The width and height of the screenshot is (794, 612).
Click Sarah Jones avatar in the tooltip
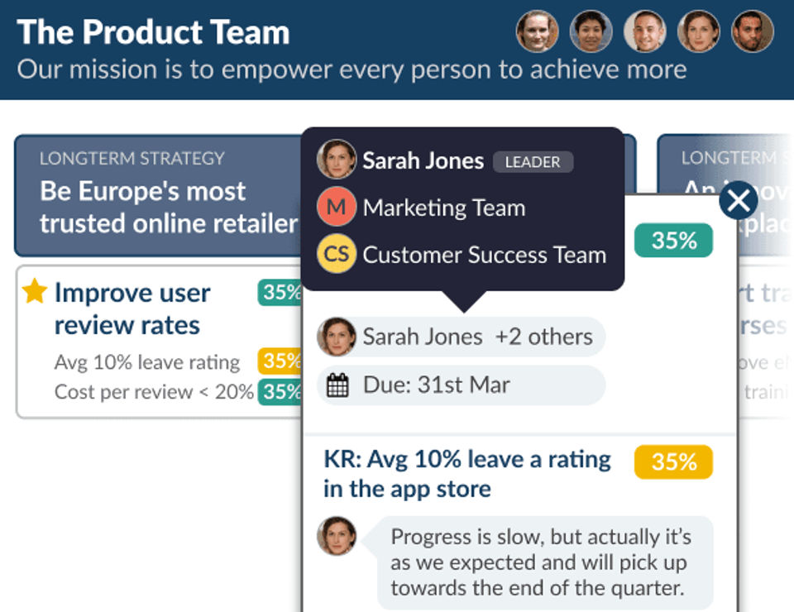point(336,160)
